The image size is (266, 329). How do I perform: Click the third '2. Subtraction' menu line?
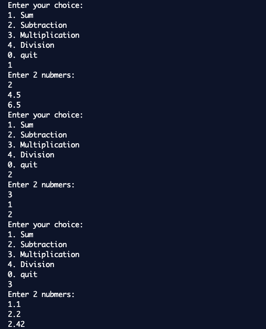37,245
